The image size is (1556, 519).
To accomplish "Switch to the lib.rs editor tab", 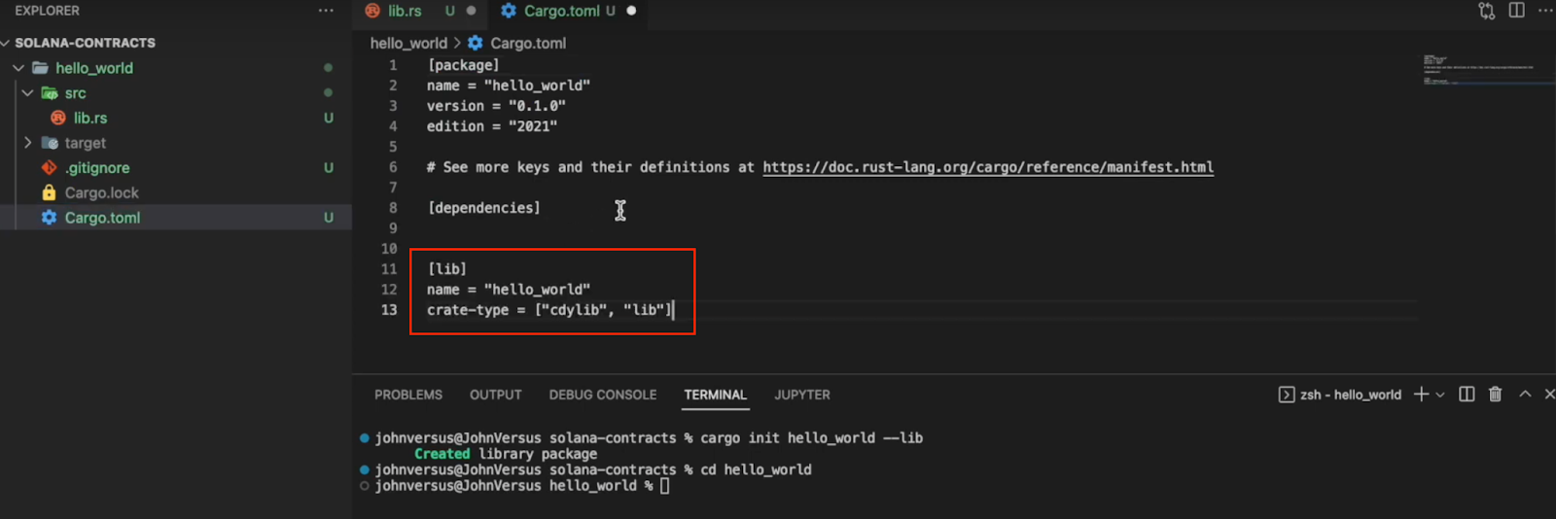I will (404, 11).
